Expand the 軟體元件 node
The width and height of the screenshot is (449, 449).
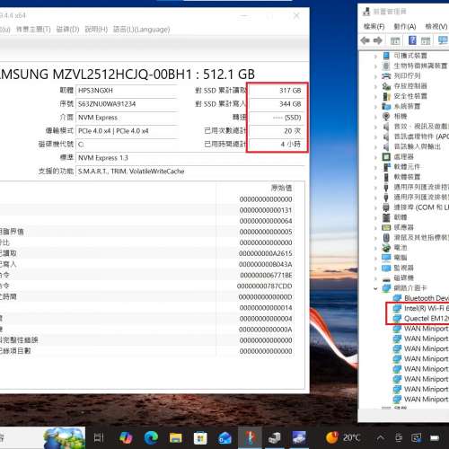point(375,167)
